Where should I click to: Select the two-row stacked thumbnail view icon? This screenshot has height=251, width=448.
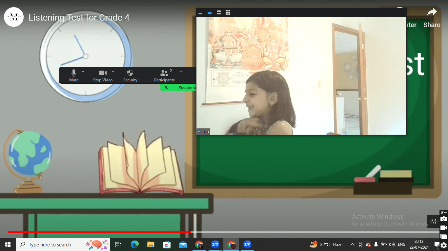(x=219, y=13)
